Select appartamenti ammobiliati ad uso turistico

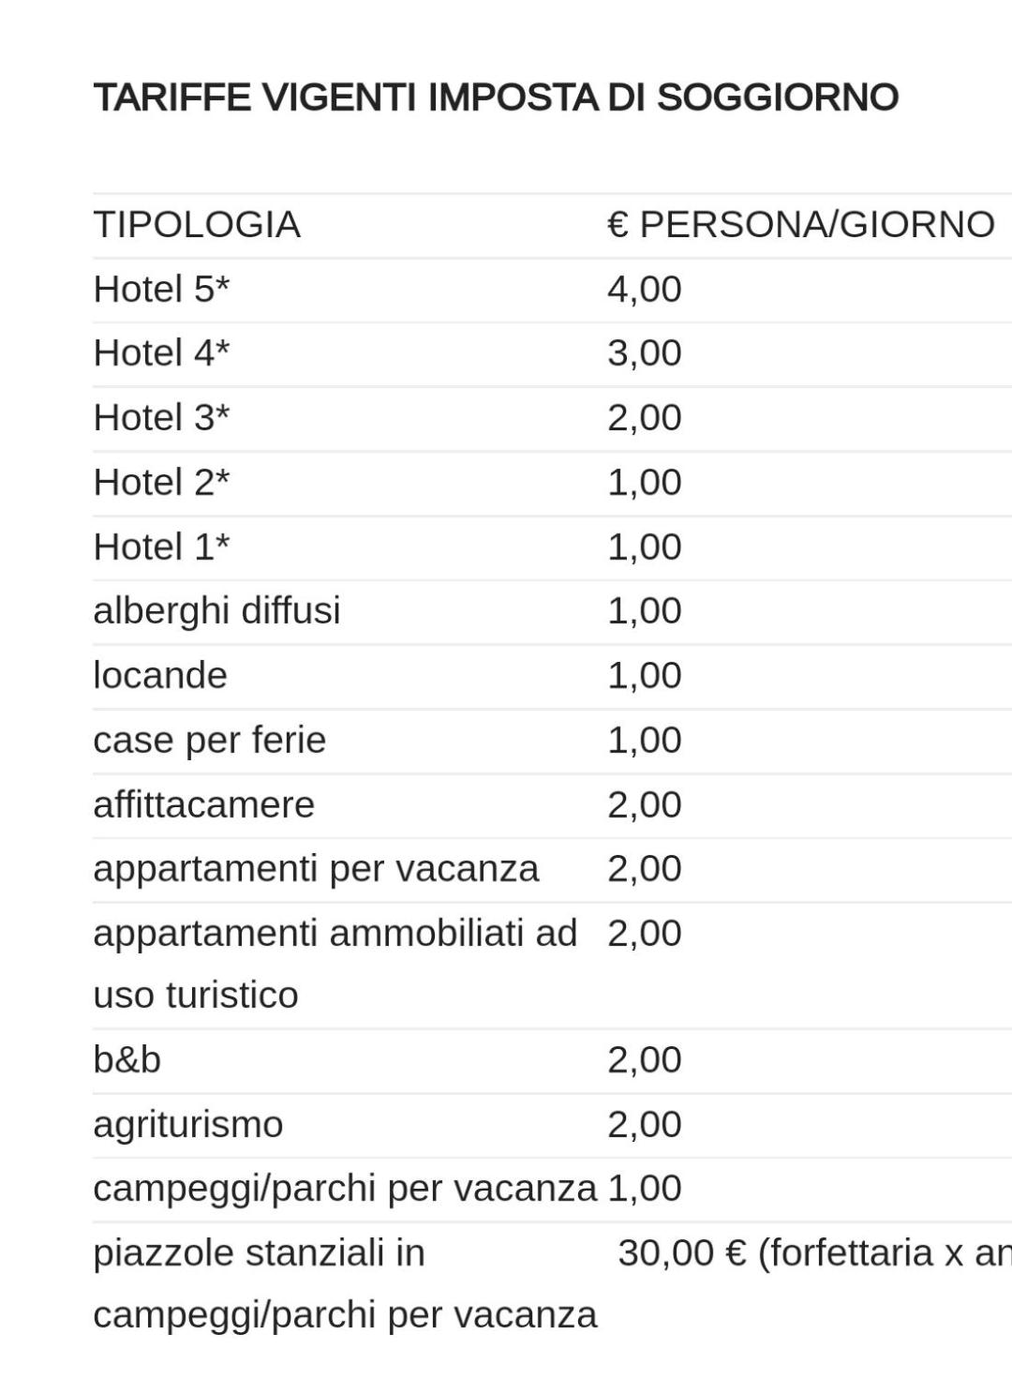coord(335,965)
